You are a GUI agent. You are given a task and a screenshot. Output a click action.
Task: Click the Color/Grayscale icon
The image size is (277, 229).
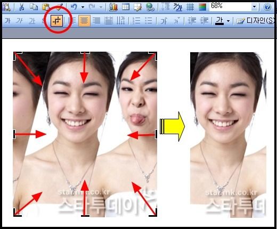coord(202,7)
